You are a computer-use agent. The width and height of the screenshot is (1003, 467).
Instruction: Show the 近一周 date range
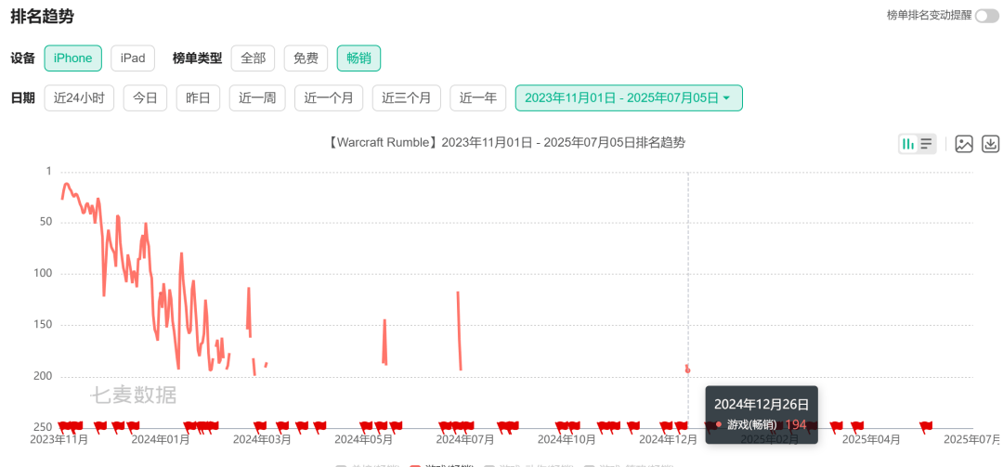point(257,97)
